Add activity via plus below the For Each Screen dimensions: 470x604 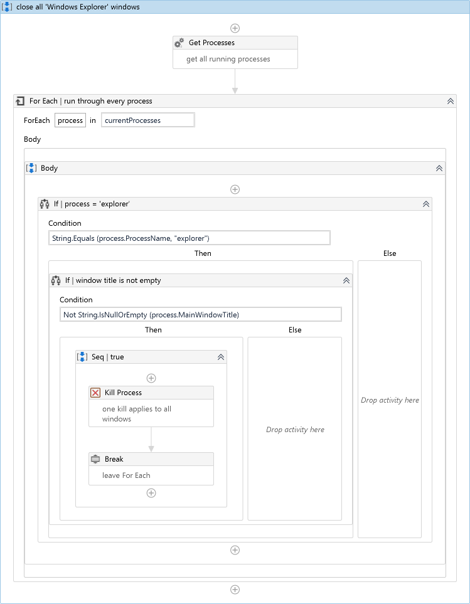point(235,590)
